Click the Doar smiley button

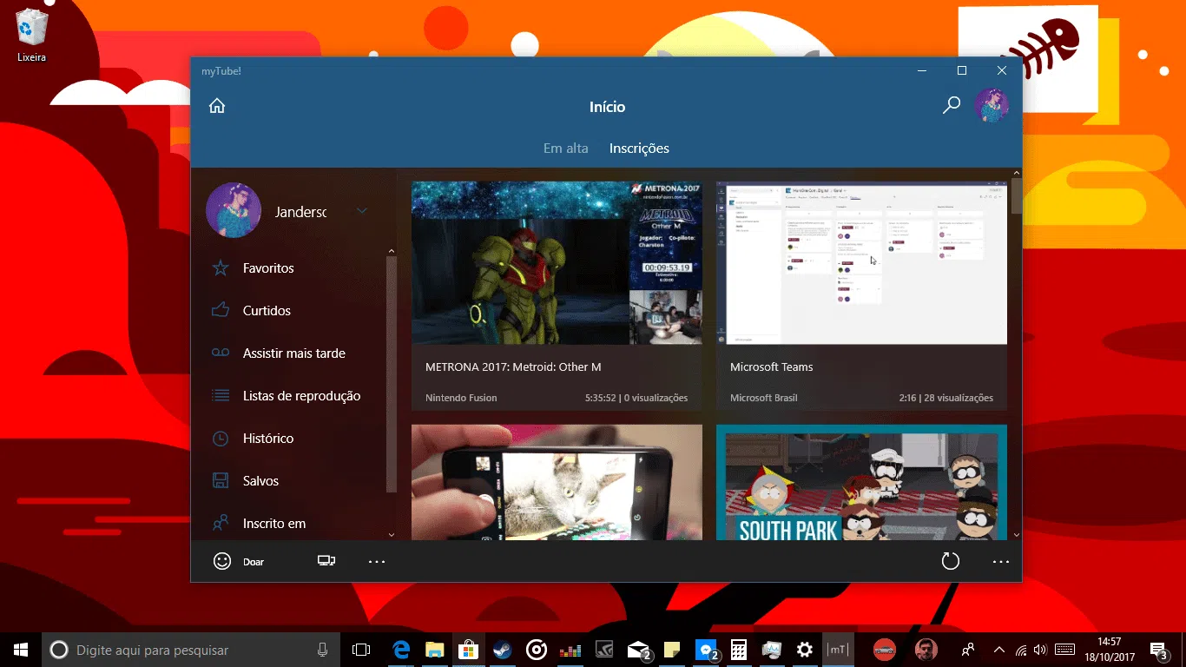(239, 561)
